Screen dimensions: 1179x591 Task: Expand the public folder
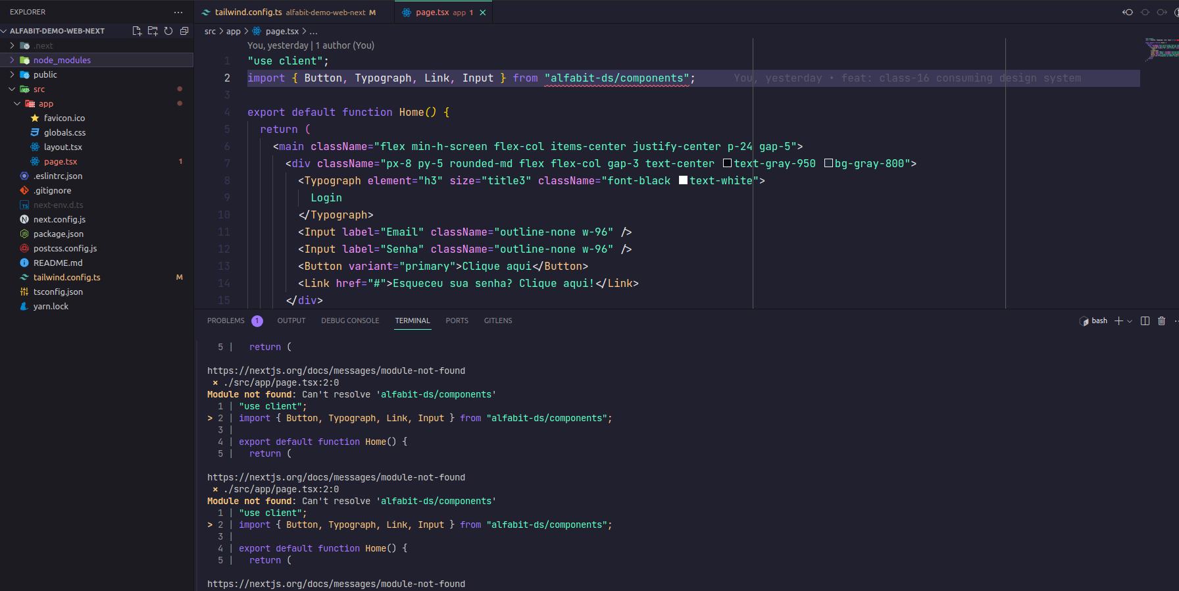click(12, 74)
